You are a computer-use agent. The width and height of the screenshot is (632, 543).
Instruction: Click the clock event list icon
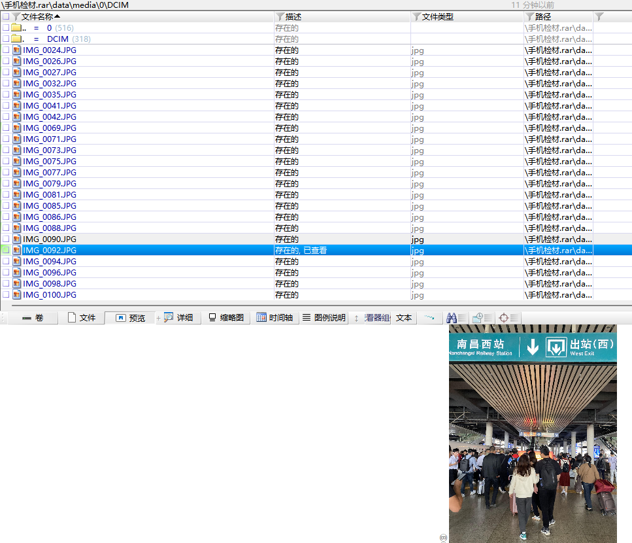click(x=482, y=318)
